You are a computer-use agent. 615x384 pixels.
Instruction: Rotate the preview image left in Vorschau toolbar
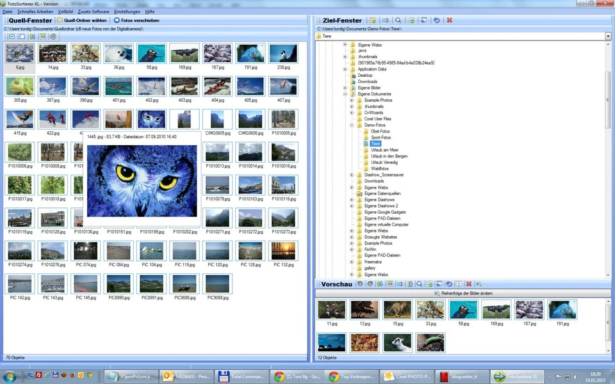[359, 284]
